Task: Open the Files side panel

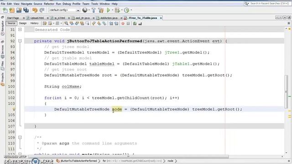Action: [3, 66]
